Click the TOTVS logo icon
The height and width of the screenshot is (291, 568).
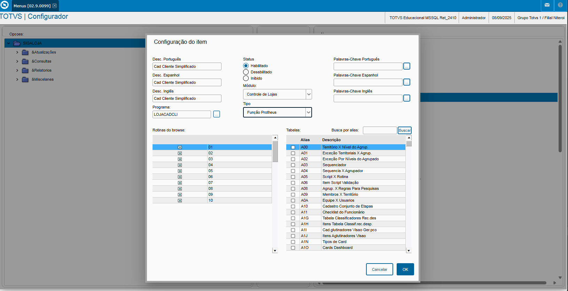tap(5, 5)
